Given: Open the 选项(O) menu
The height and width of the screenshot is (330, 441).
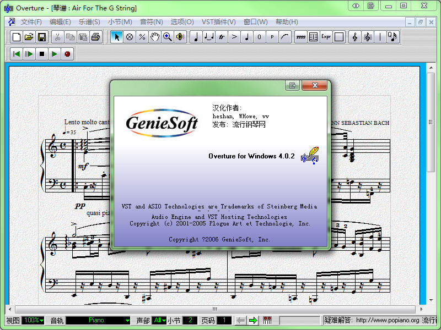Looking at the screenshot, I should click(182, 22).
